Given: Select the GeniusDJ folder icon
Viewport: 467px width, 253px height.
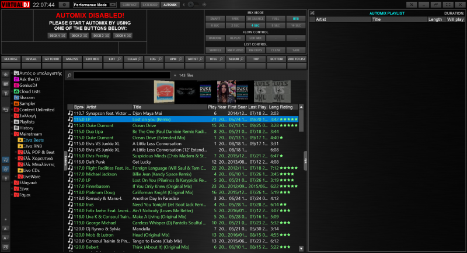Looking at the screenshot, I should coord(16,85).
